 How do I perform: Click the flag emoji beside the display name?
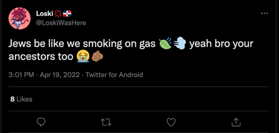click(x=67, y=13)
